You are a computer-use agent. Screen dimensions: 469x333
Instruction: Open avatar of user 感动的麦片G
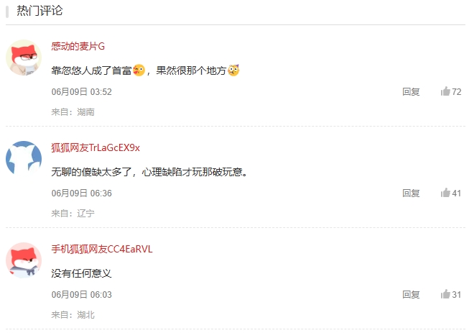coord(24,58)
